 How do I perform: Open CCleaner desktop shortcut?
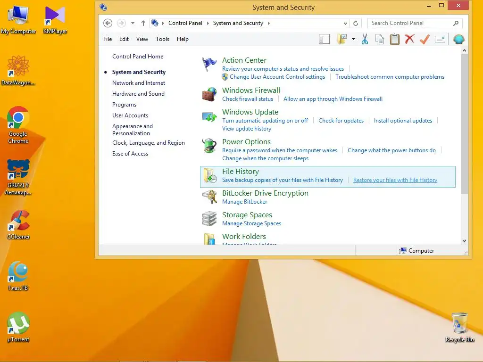[18, 225]
